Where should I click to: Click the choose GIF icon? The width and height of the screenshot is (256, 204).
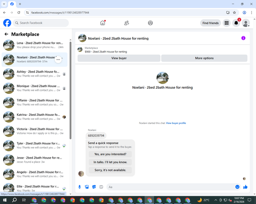coord(101,187)
